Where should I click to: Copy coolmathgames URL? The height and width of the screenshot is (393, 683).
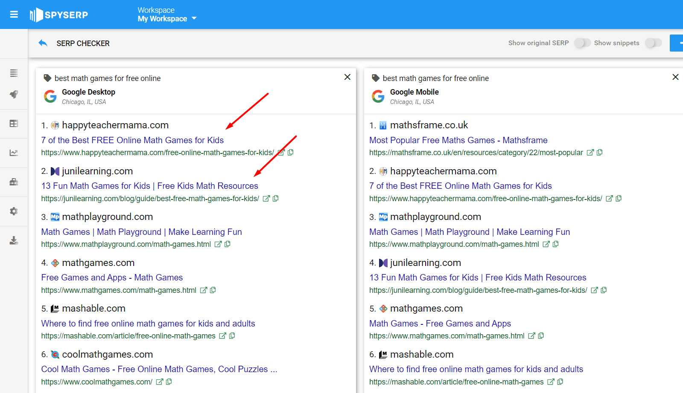click(169, 382)
